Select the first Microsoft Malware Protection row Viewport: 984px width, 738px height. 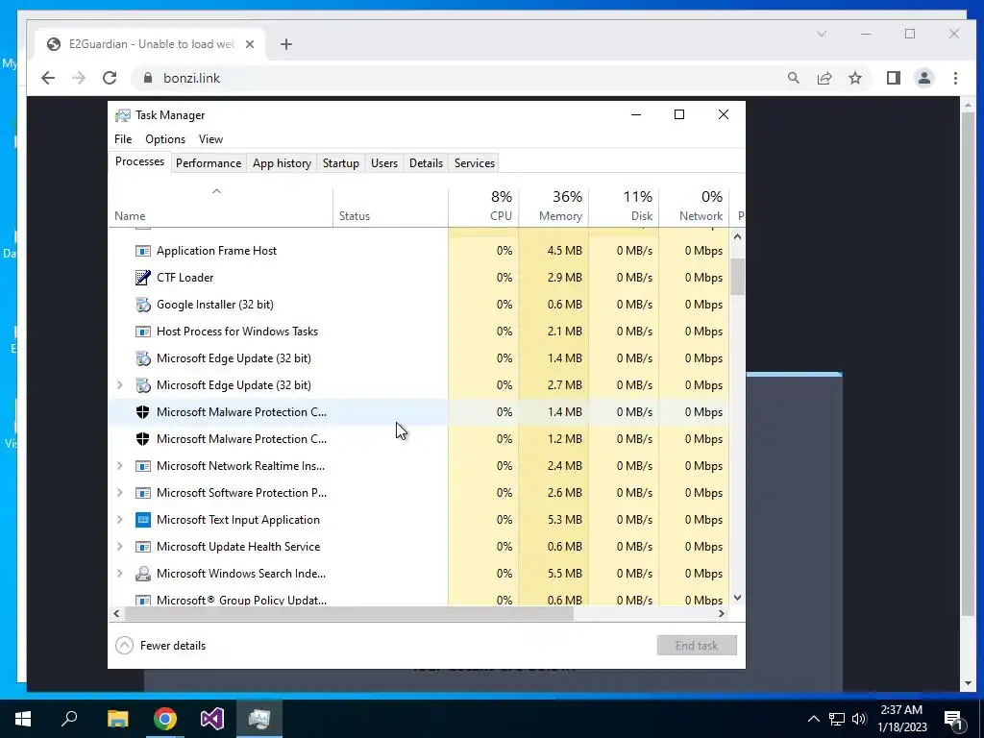[x=419, y=412]
